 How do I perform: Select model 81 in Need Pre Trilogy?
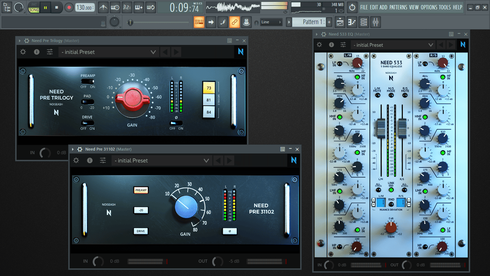click(x=209, y=100)
